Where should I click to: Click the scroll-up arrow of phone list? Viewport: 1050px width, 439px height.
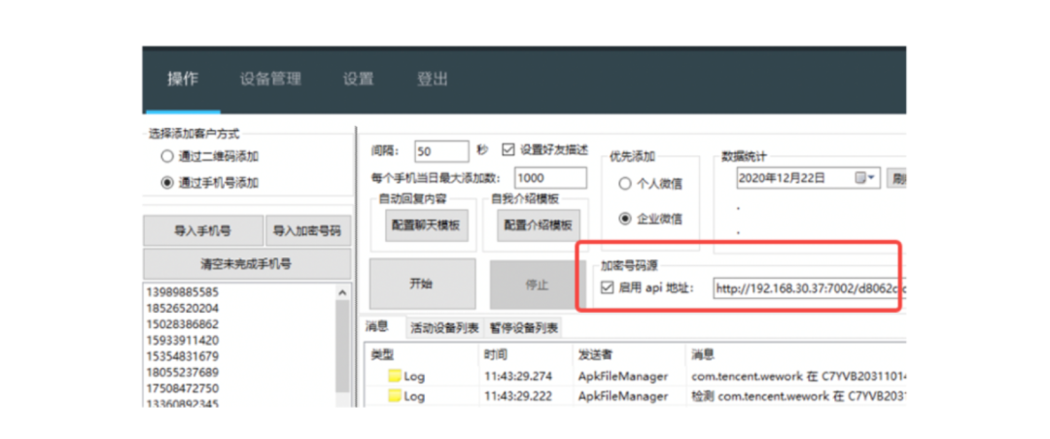coord(342,292)
